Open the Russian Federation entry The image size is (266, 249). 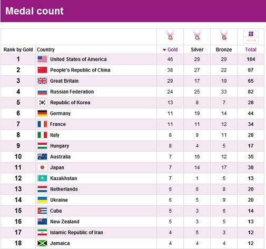tap(72, 92)
